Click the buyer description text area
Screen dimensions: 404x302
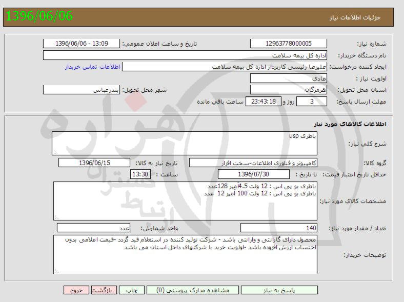[185, 254]
